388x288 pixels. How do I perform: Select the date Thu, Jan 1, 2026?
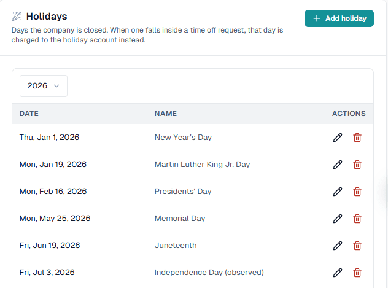click(49, 138)
